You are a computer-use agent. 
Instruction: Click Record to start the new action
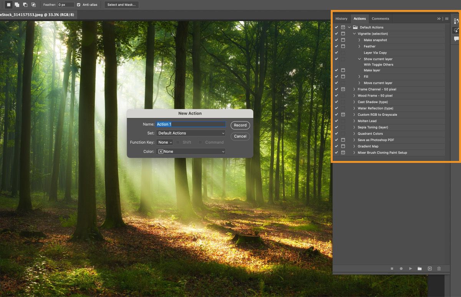tap(240, 125)
